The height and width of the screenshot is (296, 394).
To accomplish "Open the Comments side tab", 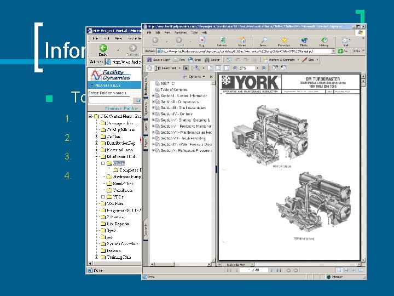I will tap(146, 230).
